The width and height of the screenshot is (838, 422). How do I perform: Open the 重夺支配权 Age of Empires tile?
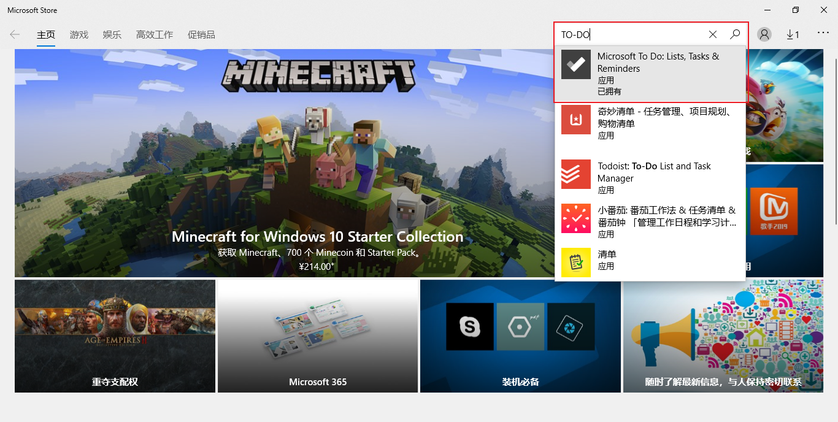115,336
